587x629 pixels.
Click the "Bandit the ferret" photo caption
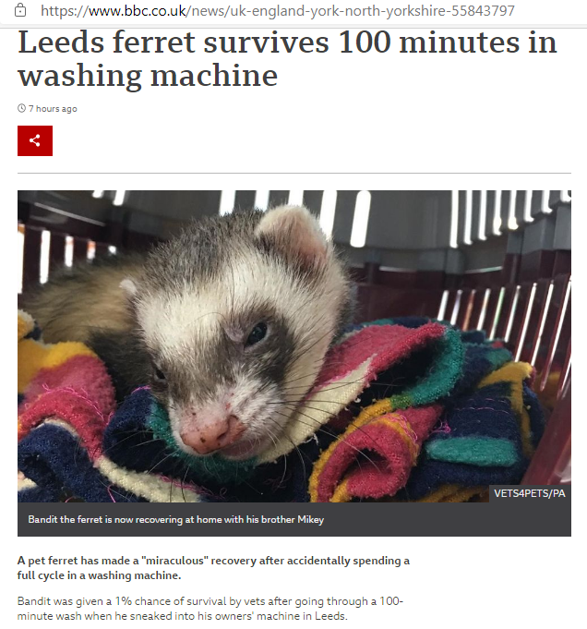[176, 519]
